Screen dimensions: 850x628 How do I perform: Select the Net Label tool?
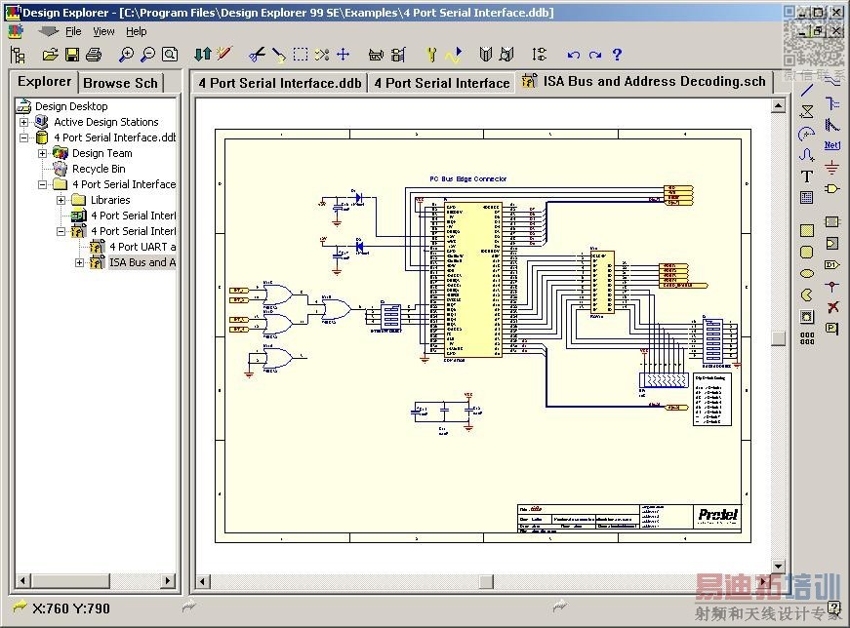click(x=832, y=145)
